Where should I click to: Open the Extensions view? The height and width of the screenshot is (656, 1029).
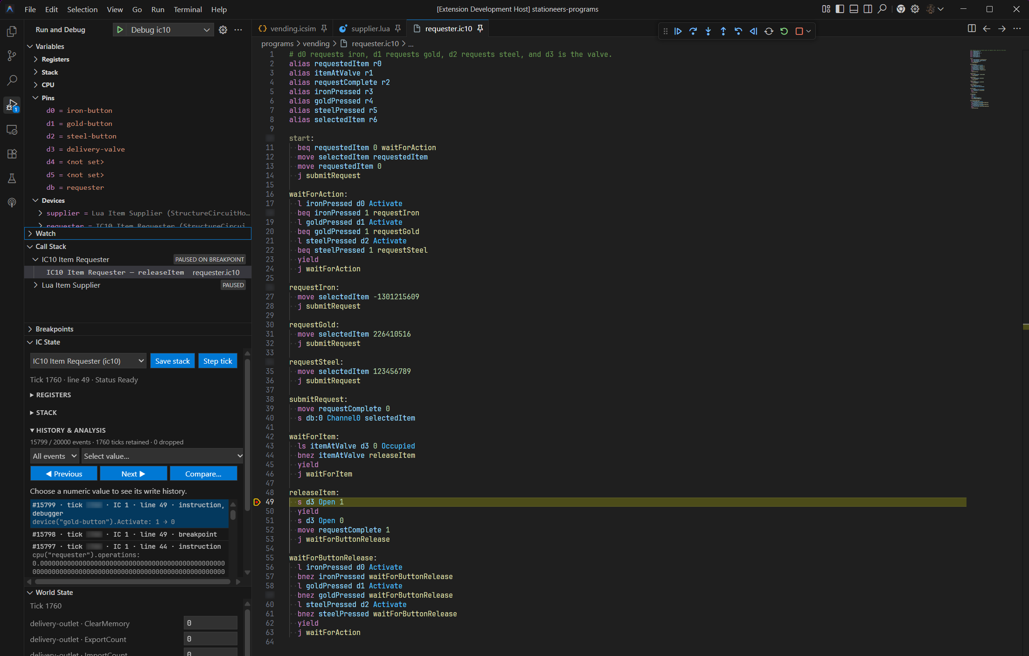12,154
